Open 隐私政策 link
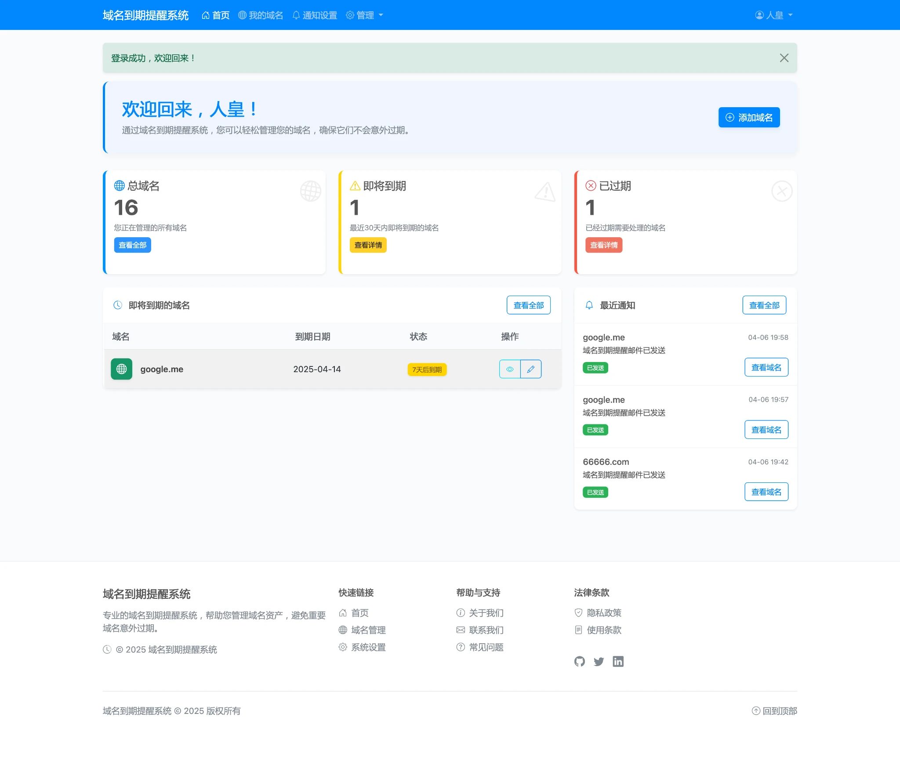 (x=598, y=613)
